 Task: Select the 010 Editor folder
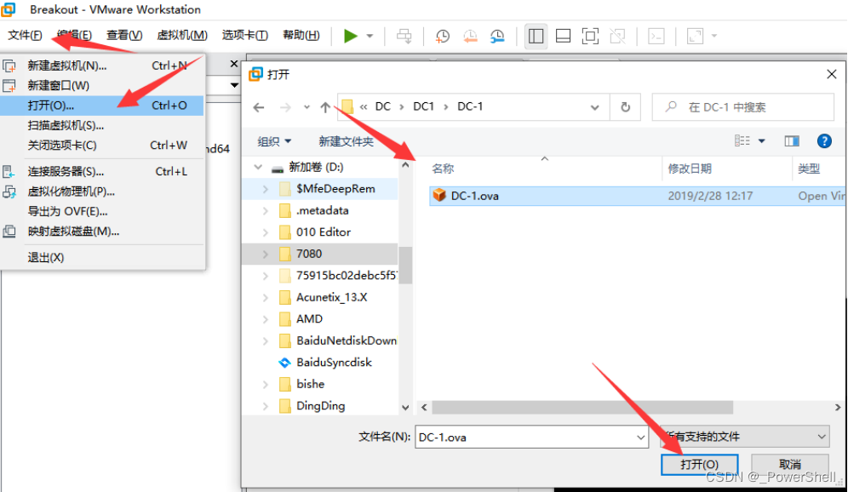pos(324,232)
